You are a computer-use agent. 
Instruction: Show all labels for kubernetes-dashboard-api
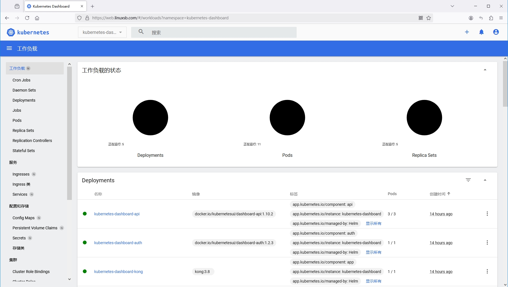[x=374, y=223]
